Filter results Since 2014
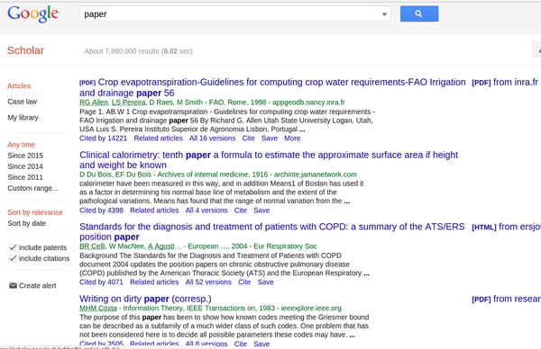Screen dimensions: 541x349 [x=25, y=166]
